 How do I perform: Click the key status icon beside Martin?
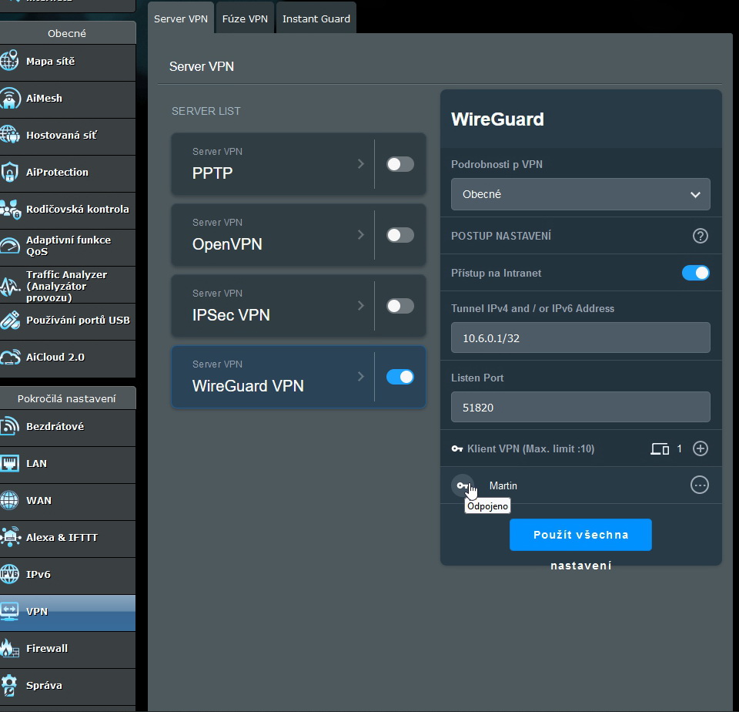[x=463, y=485]
